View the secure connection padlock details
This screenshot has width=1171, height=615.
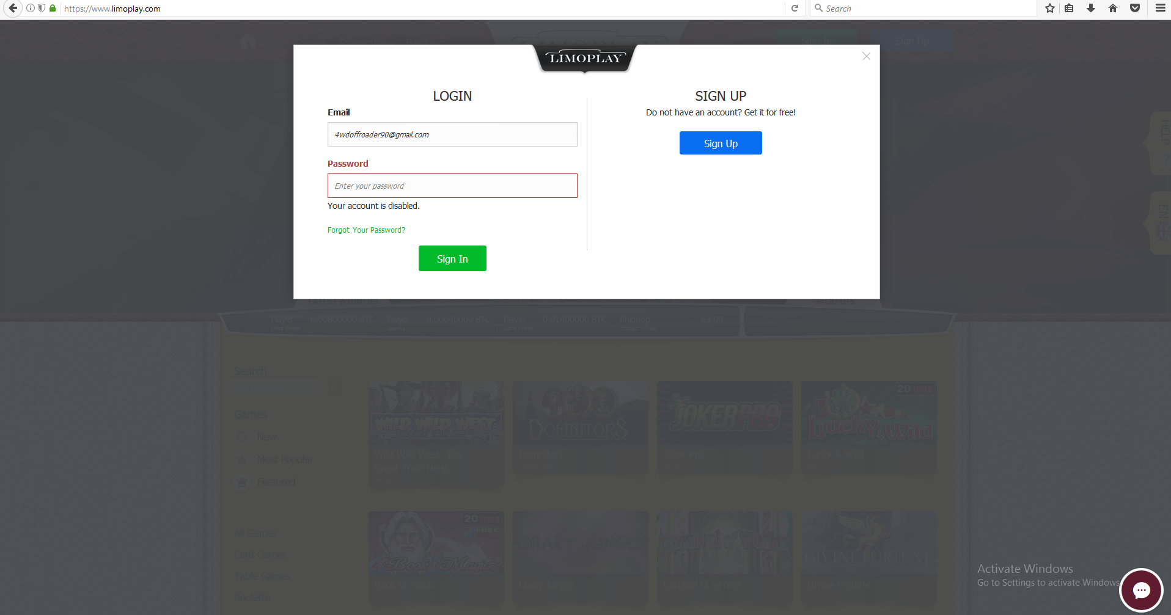click(x=53, y=9)
